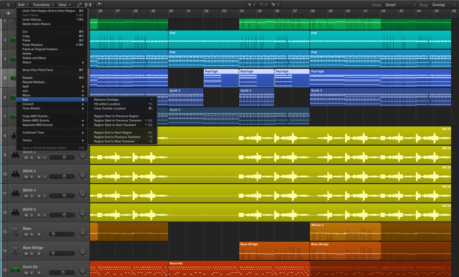
Task: Click the BGVX 4 volume slider
Action: pyautogui.click(x=62, y=196)
